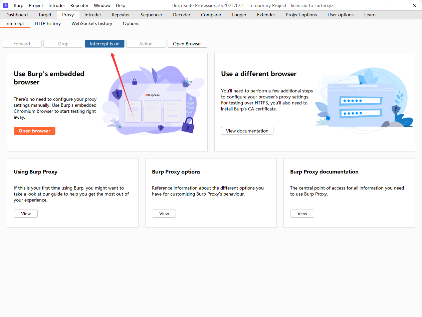This screenshot has width=422, height=317.
Task: Toggle the Intercept is on button
Action: pos(104,44)
